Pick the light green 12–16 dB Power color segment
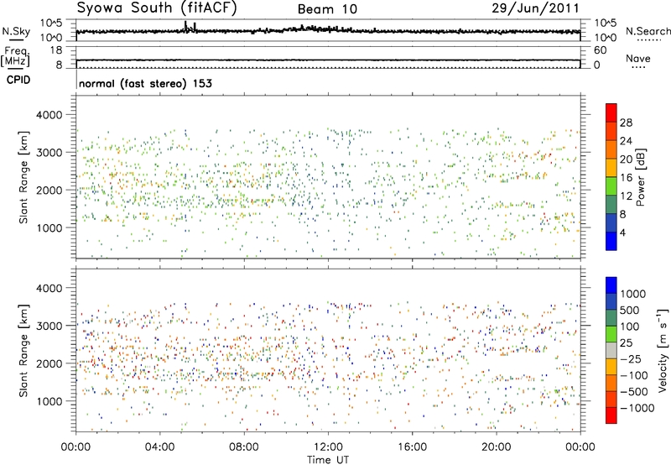The height and width of the screenshot is (465, 671). coord(611,186)
